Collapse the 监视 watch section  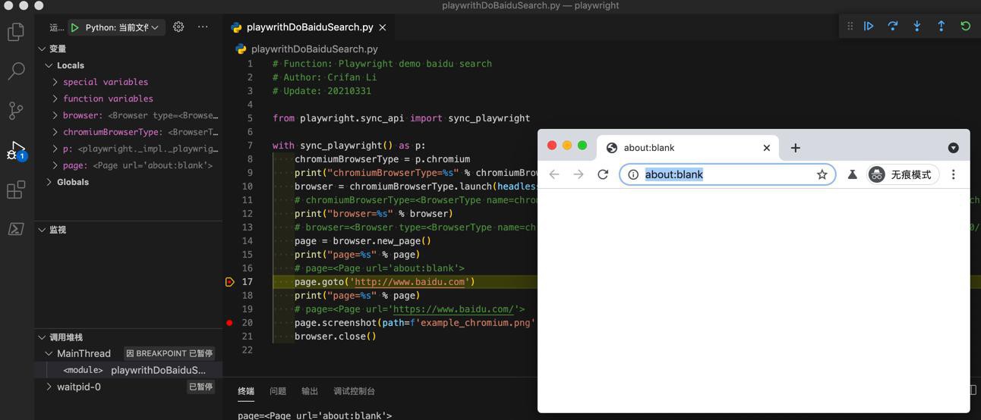[42, 230]
